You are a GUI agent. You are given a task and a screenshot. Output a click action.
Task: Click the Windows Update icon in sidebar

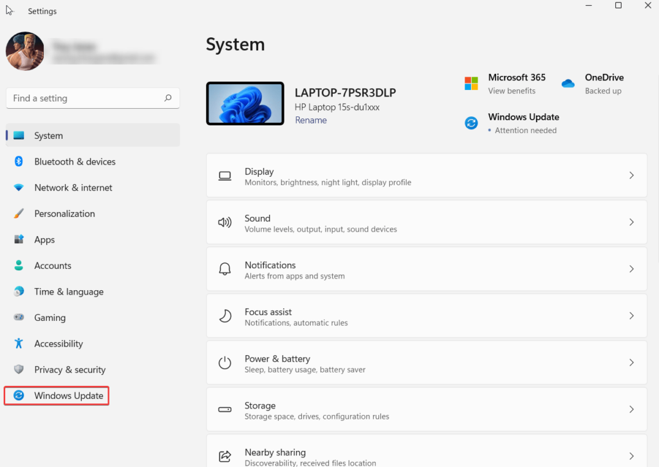[19, 395]
